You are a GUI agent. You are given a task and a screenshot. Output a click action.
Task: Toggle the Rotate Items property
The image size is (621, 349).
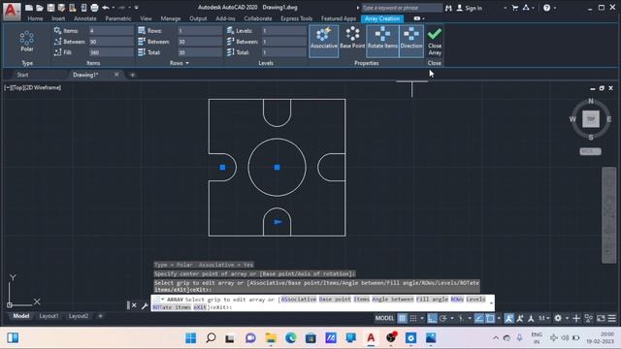[382, 41]
